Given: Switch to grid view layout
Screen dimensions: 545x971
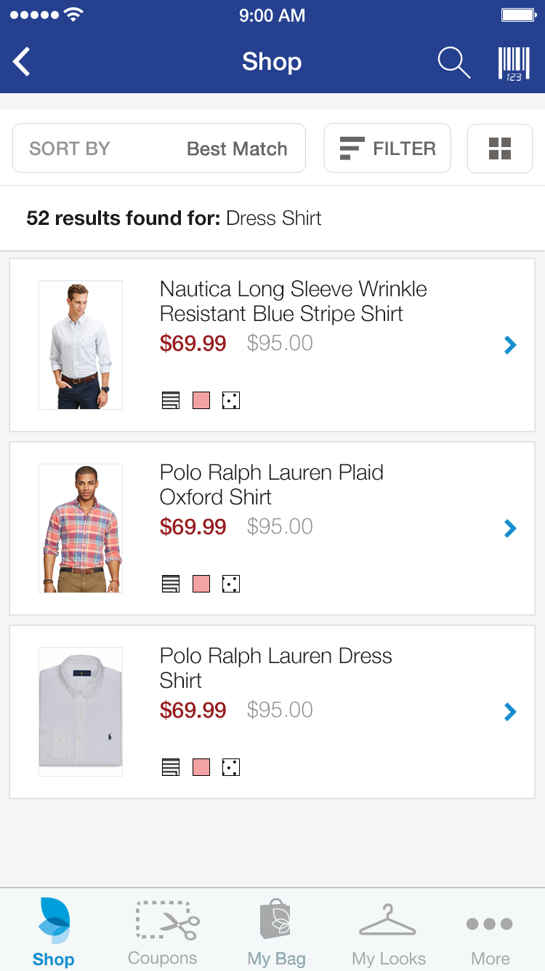Looking at the screenshot, I should [500, 148].
